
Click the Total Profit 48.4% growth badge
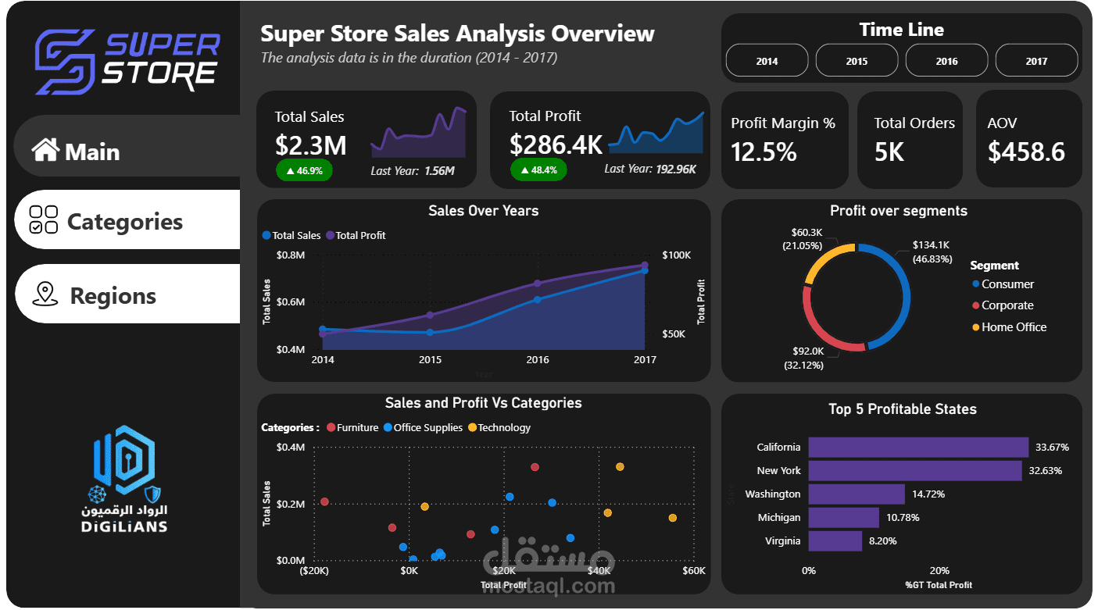click(538, 169)
